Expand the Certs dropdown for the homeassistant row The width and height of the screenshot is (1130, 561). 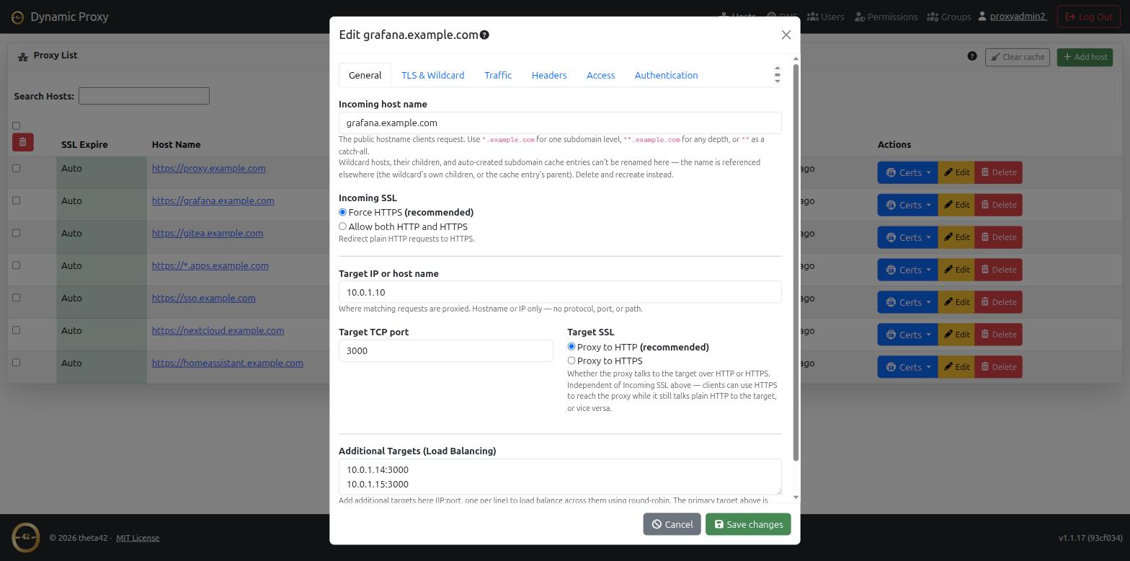[x=907, y=367]
